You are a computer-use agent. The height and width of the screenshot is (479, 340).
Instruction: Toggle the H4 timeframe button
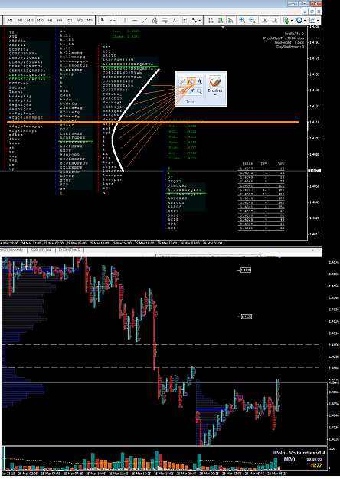(x=60, y=20)
